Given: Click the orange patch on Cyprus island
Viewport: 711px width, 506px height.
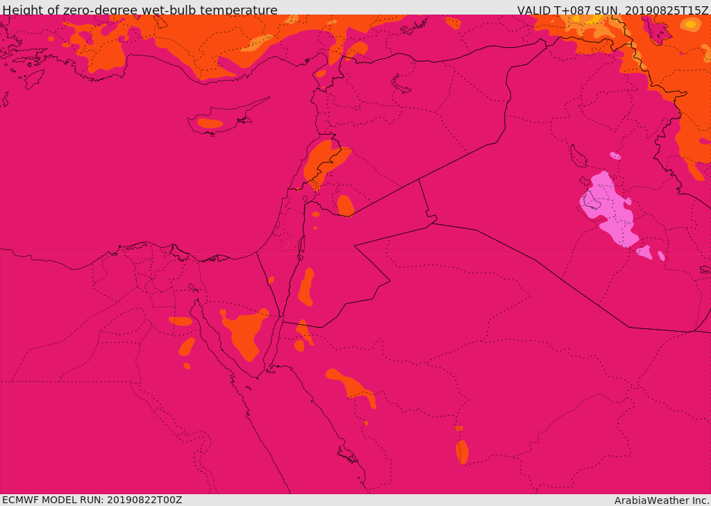Looking at the screenshot, I should point(210,124).
